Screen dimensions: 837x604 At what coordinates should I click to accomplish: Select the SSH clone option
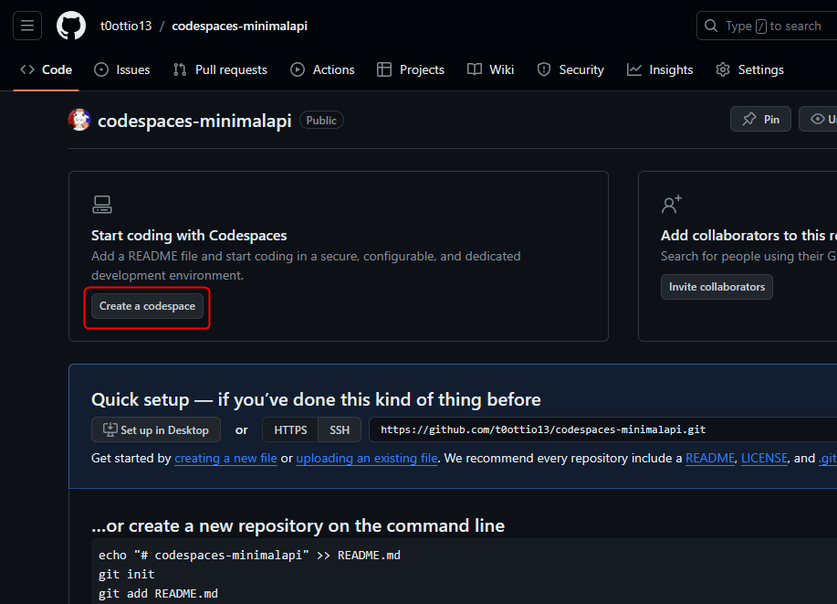(x=340, y=429)
